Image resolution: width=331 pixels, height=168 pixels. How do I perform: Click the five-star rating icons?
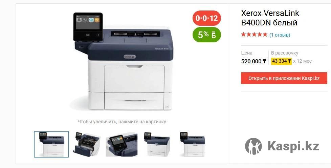[x=254, y=35]
